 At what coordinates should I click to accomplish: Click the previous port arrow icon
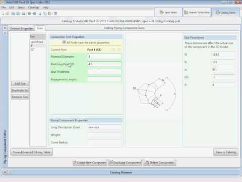[114, 50]
